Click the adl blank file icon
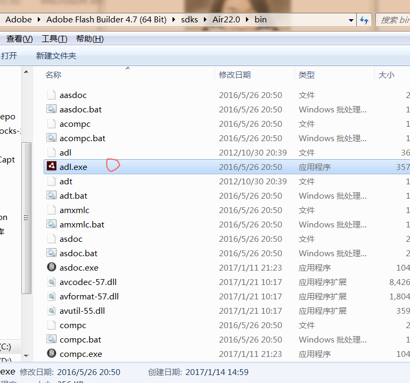 point(51,152)
